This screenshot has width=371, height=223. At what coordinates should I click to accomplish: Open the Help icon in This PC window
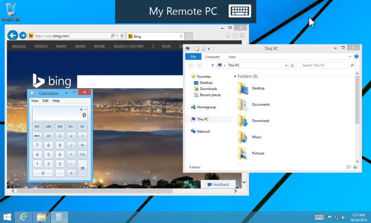tap(356, 57)
